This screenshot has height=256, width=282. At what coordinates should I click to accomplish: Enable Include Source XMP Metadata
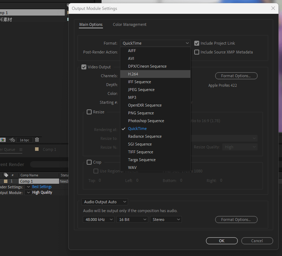click(197, 52)
